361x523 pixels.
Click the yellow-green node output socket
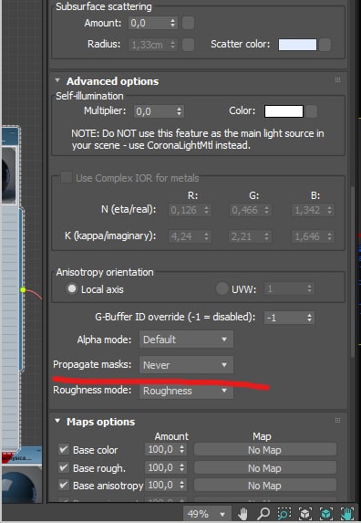[x=23, y=290]
